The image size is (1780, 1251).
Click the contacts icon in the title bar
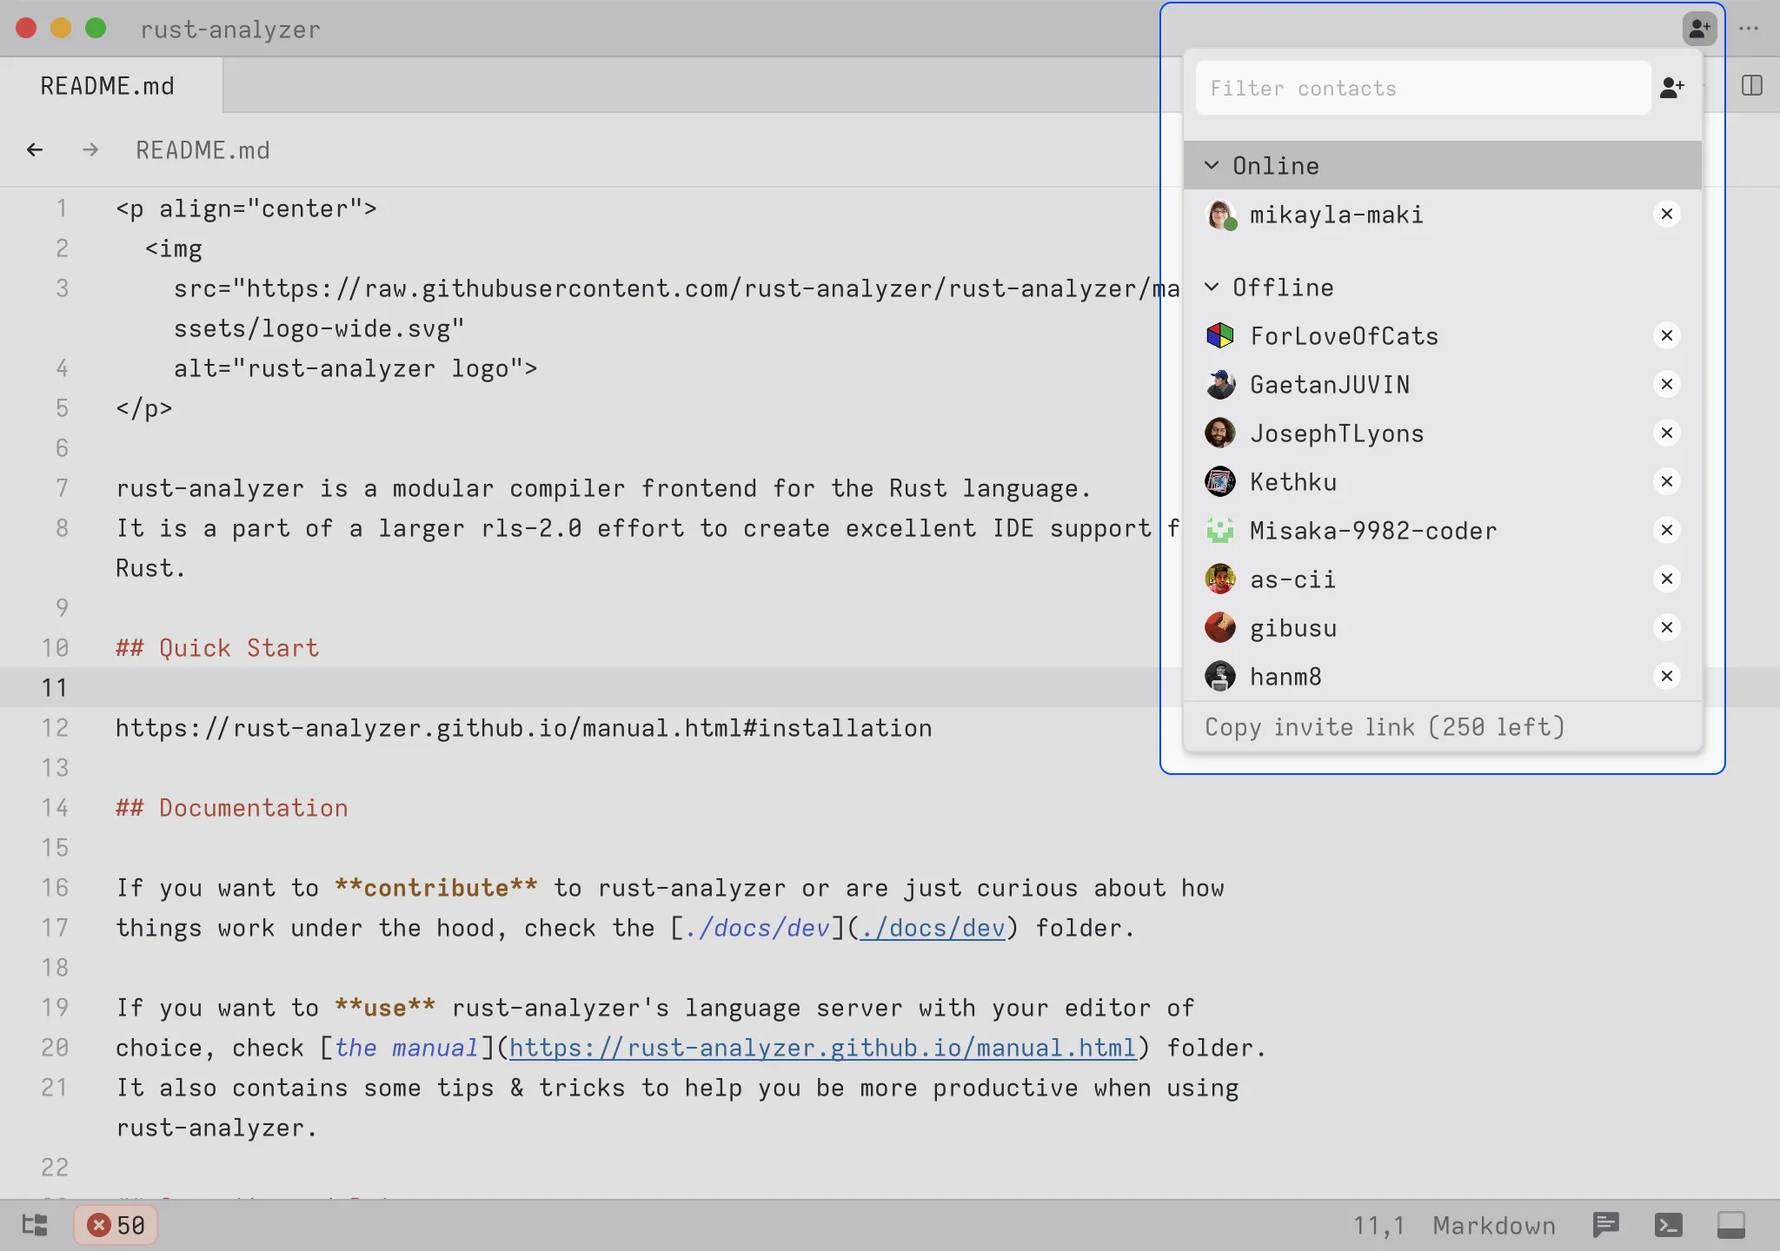tap(1699, 29)
